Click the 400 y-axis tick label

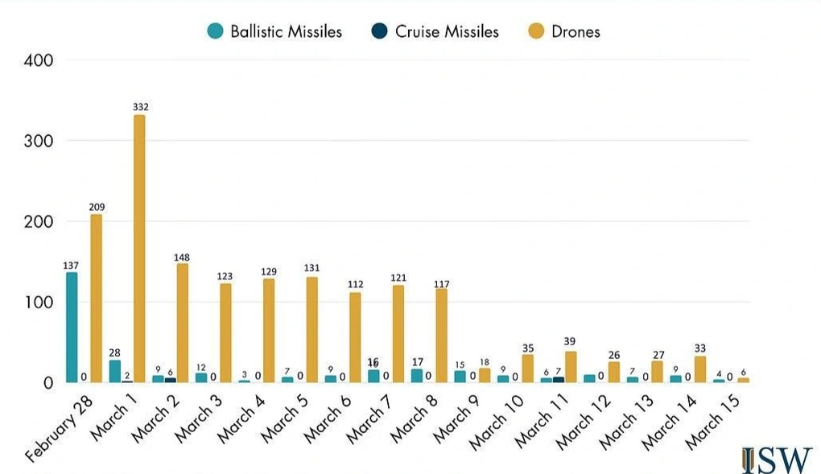pos(39,60)
